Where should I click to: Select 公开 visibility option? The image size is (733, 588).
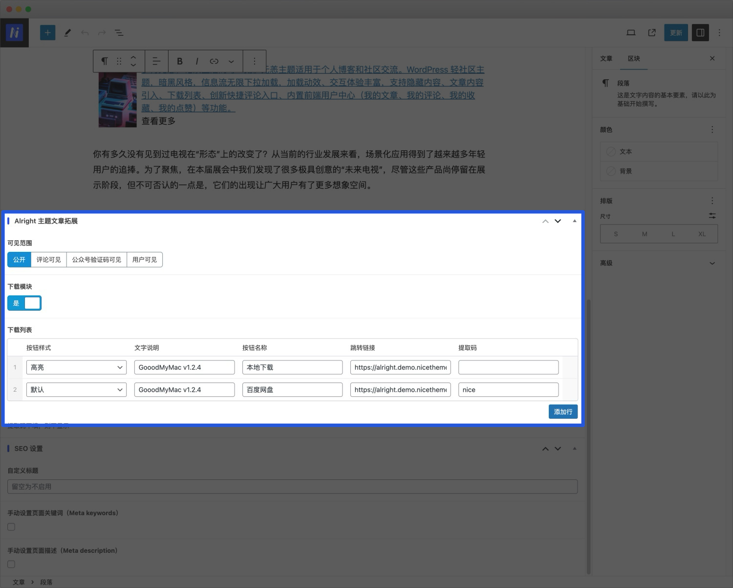tap(19, 260)
